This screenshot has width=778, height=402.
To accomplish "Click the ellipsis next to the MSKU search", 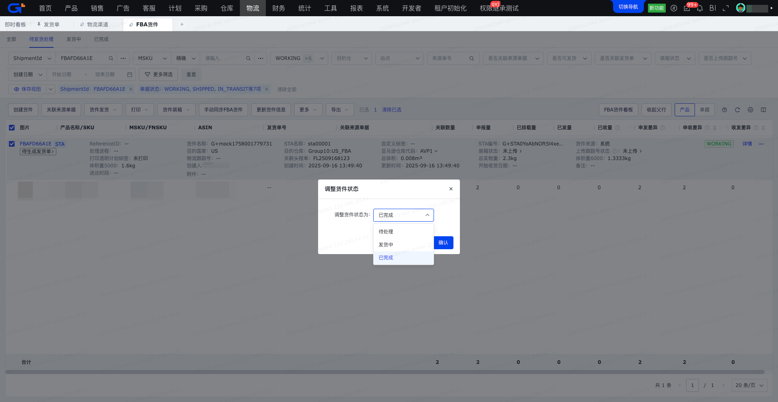I will pyautogui.click(x=261, y=58).
